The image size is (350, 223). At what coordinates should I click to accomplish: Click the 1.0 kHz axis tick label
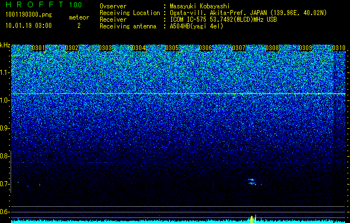click(5, 101)
